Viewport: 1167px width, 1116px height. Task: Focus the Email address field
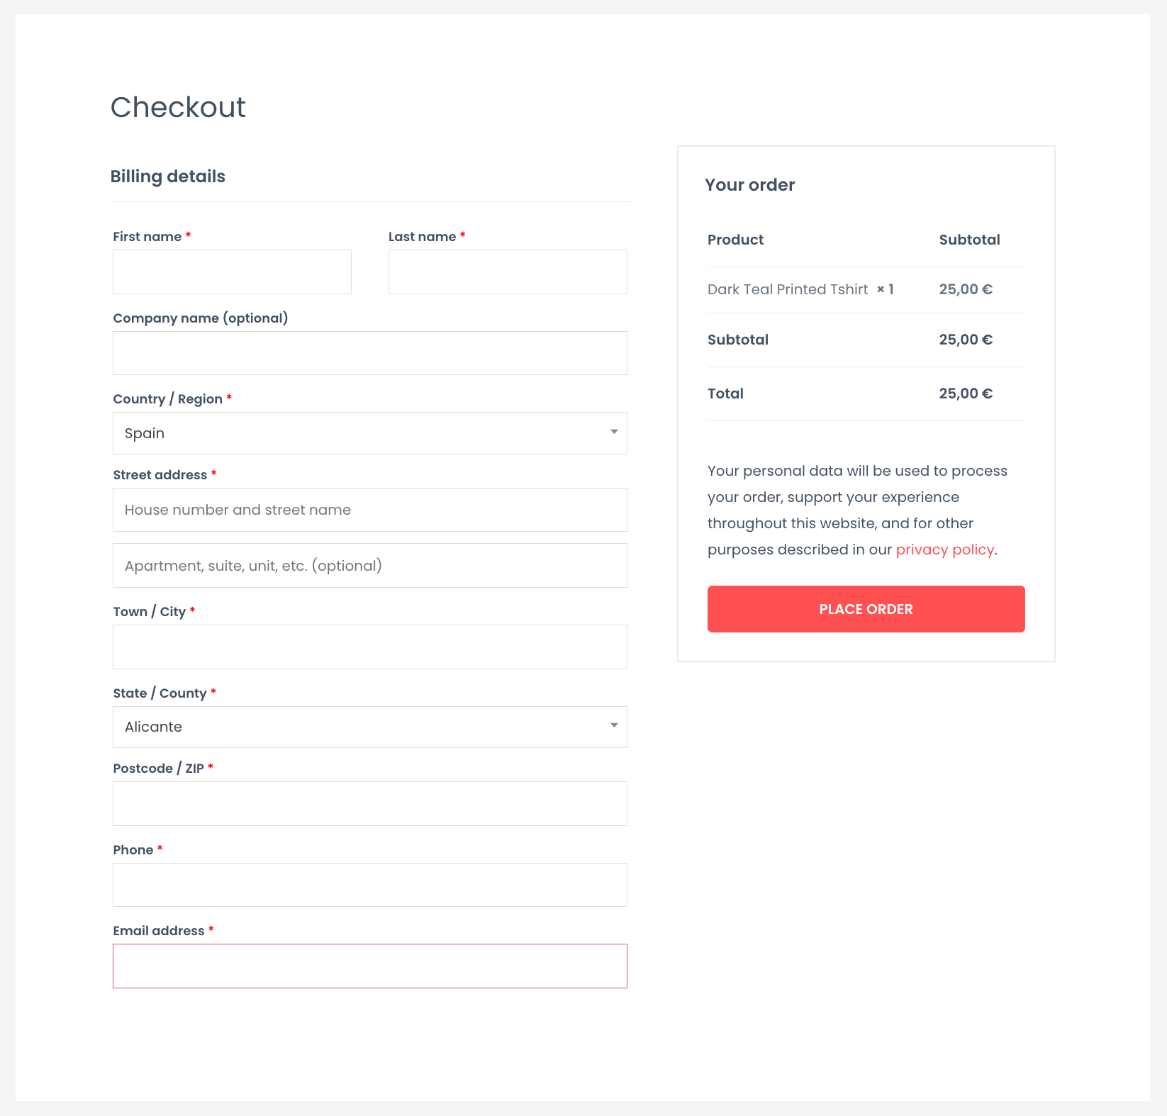click(370, 966)
